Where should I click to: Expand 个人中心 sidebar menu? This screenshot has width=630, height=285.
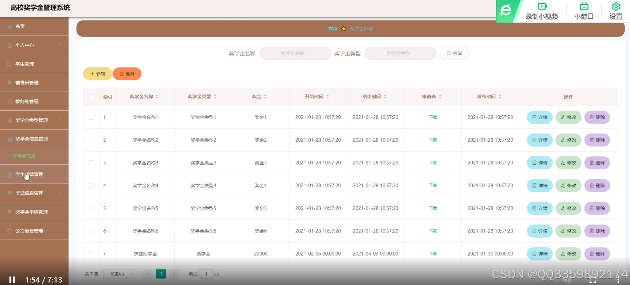coord(34,45)
